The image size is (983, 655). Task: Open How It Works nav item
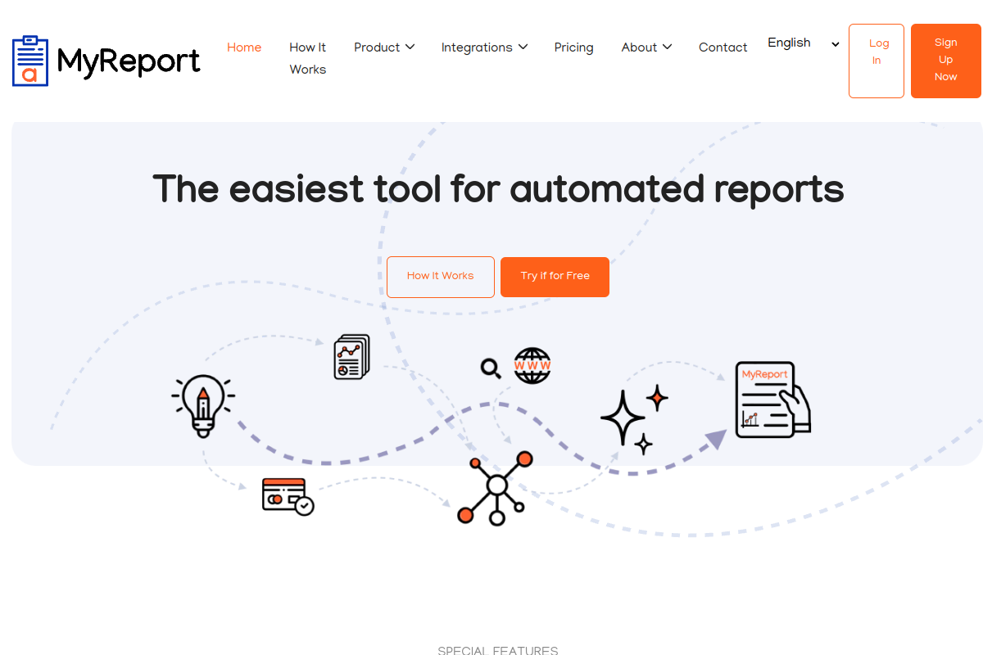pyautogui.click(x=308, y=58)
